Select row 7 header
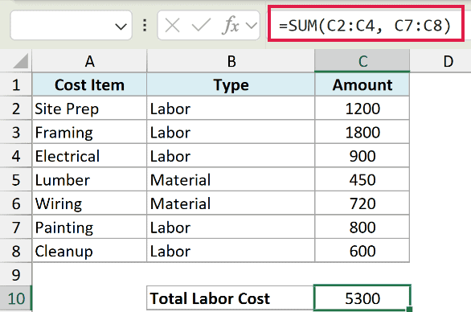The height and width of the screenshot is (312, 471). tap(15, 227)
